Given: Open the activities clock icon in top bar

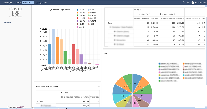Looking at the screenshot, I should (x=183, y=2).
